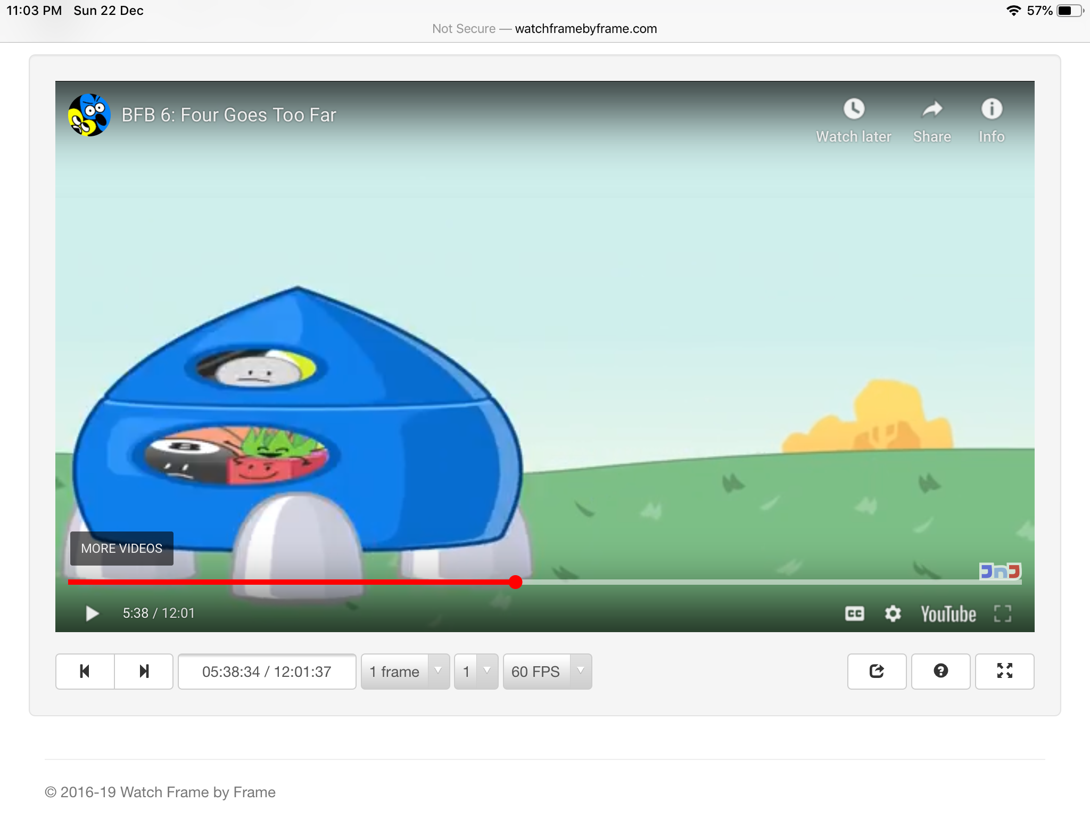Tap the battery indicator
Viewport: 1090px width, 818px height.
pos(1070,11)
